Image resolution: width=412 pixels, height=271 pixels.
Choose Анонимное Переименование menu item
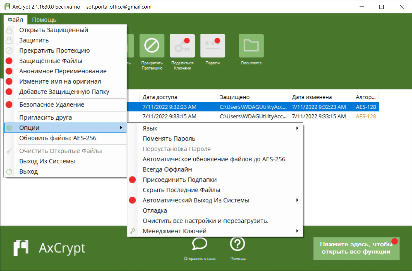(x=65, y=71)
